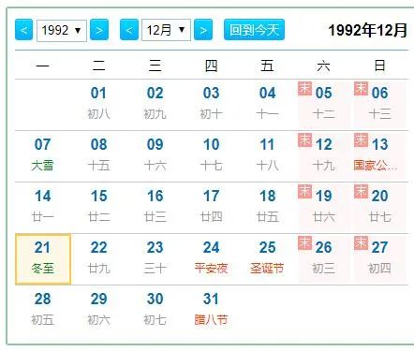Select date 29 初六
Screen dimensions: 414x351
[x=98, y=311]
